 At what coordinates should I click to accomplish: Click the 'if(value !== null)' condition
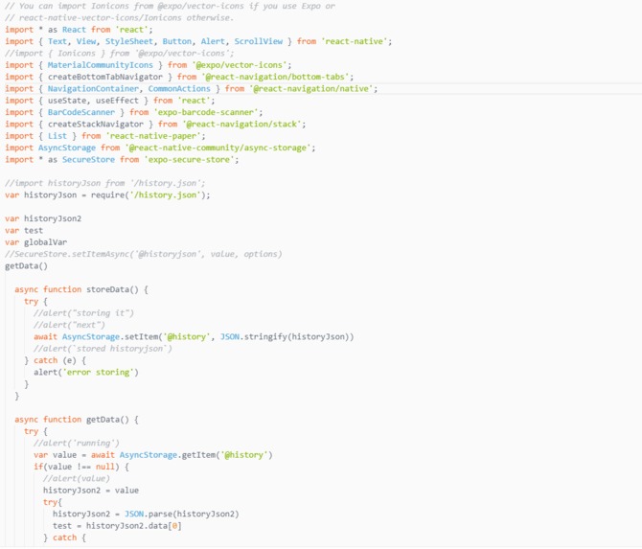tap(76, 468)
